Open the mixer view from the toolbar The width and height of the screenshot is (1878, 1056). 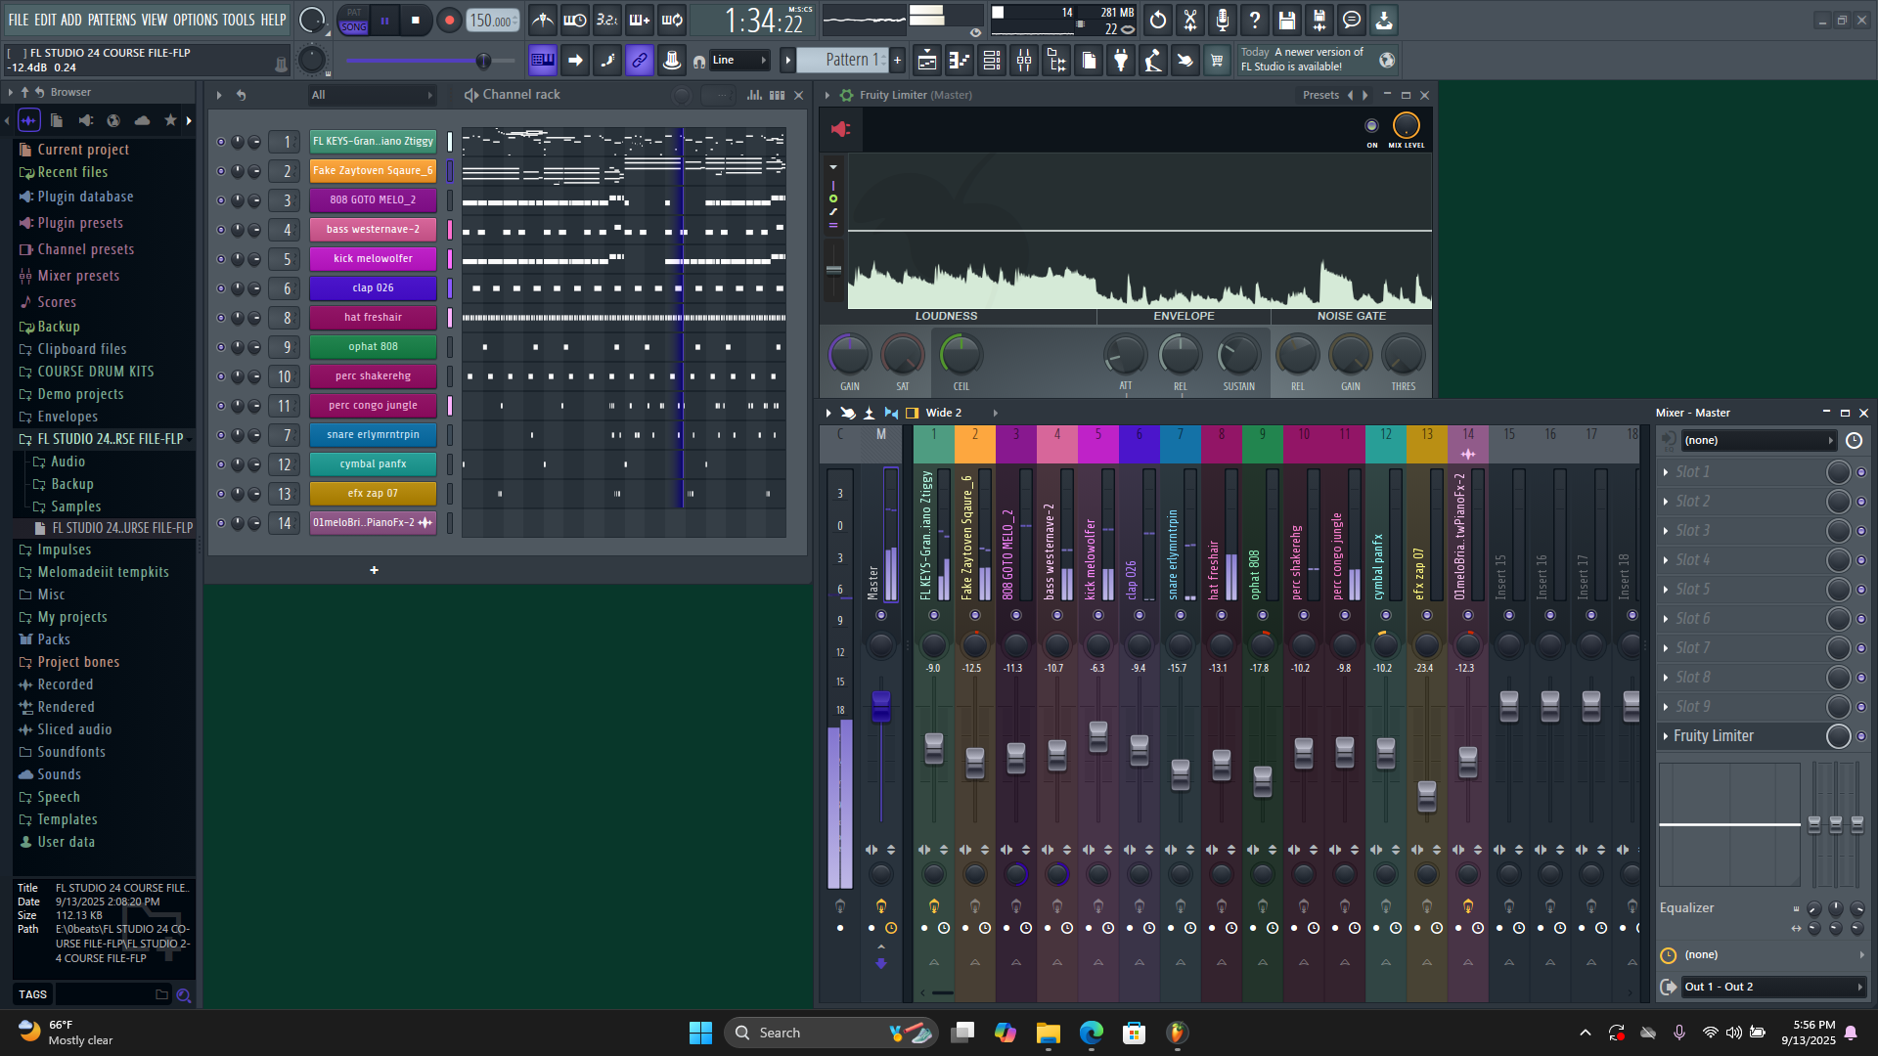pyautogui.click(x=1024, y=61)
